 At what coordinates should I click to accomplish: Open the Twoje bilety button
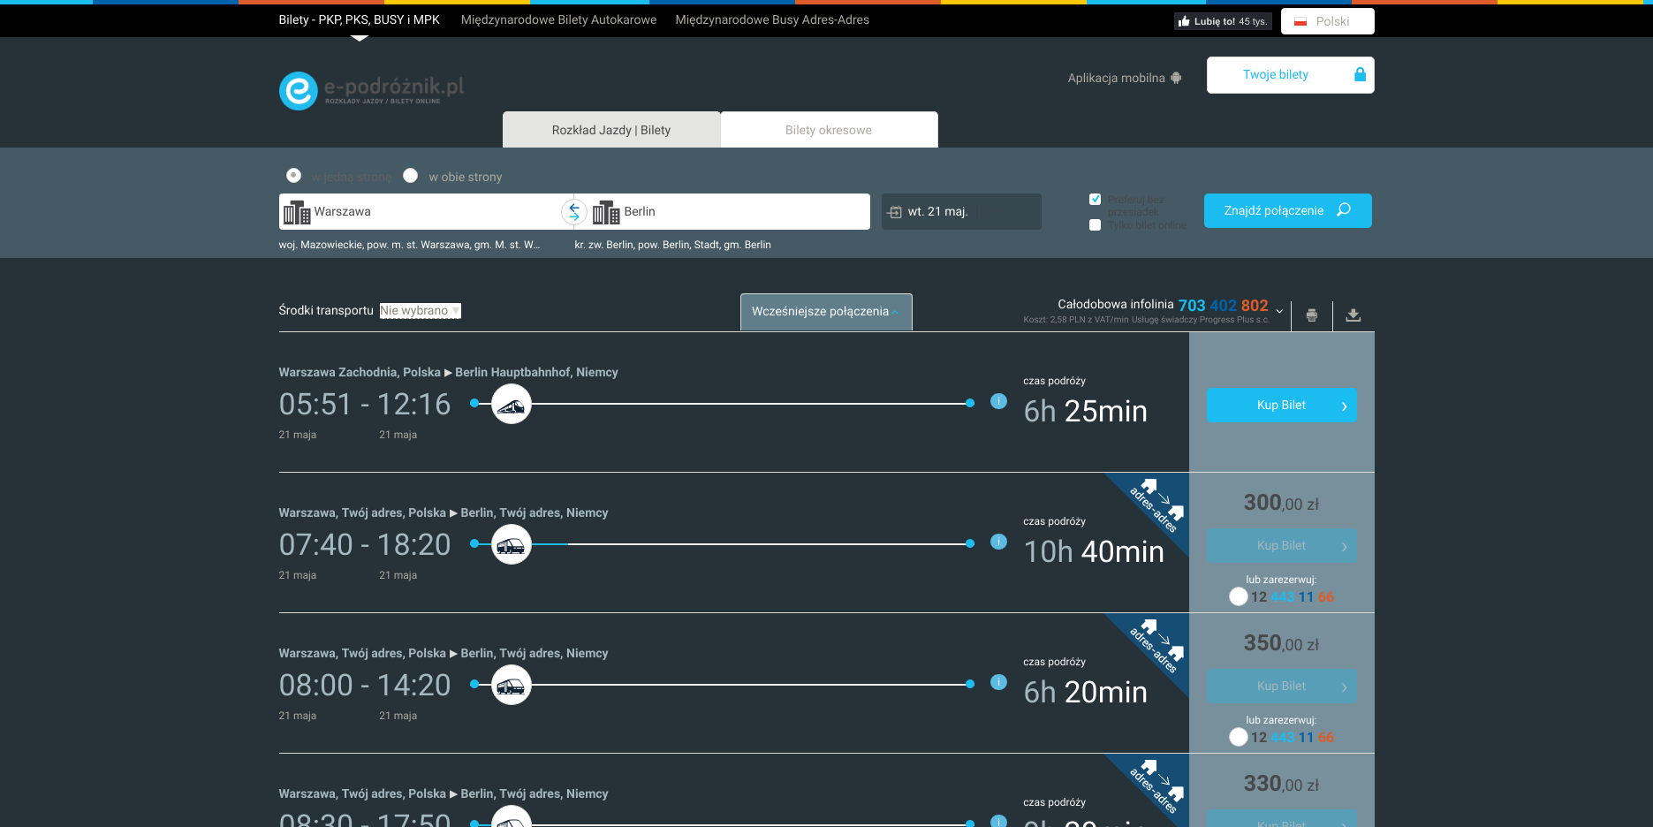pos(1291,75)
